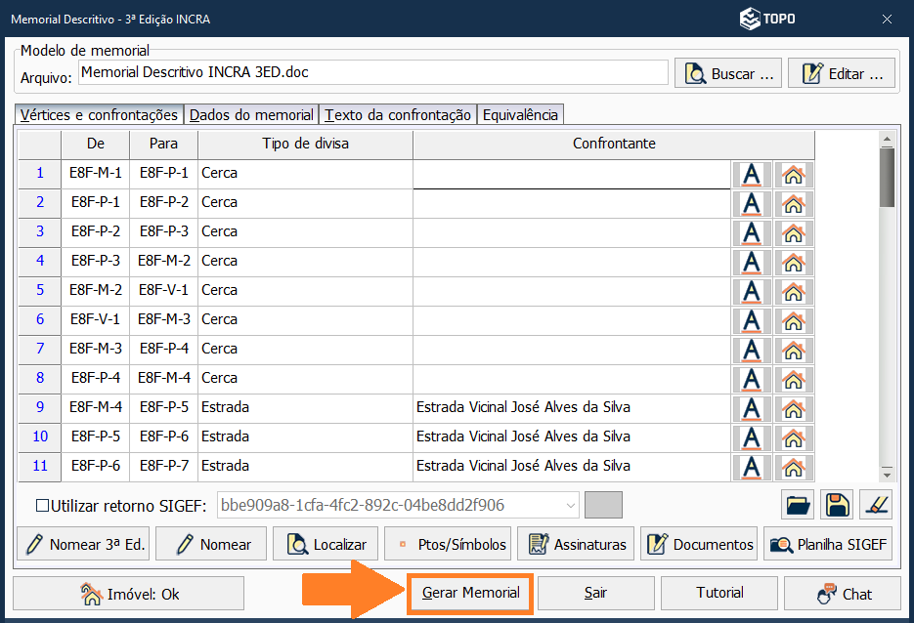Click the text 'A' icon in row 11
Viewport: 914px width, 623px height.
point(752,468)
